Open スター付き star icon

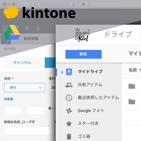click(69, 124)
